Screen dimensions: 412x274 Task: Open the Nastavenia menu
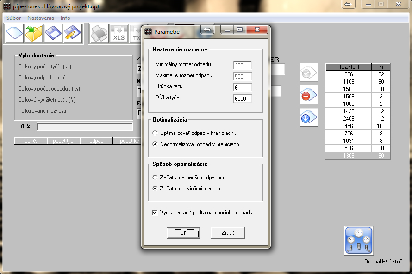(41, 18)
